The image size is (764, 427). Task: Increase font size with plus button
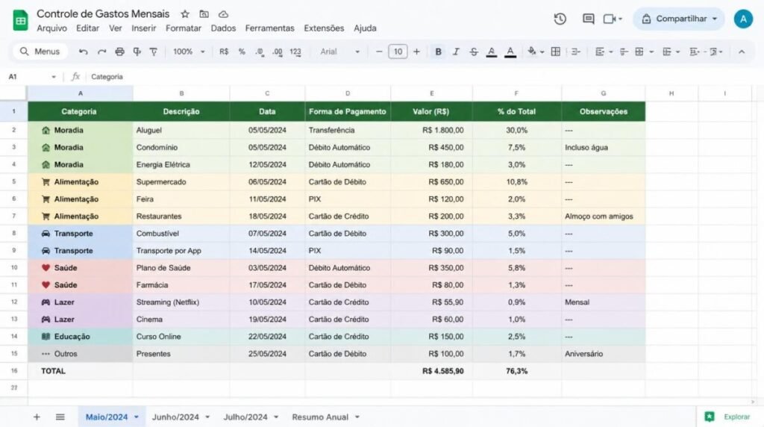pos(416,52)
